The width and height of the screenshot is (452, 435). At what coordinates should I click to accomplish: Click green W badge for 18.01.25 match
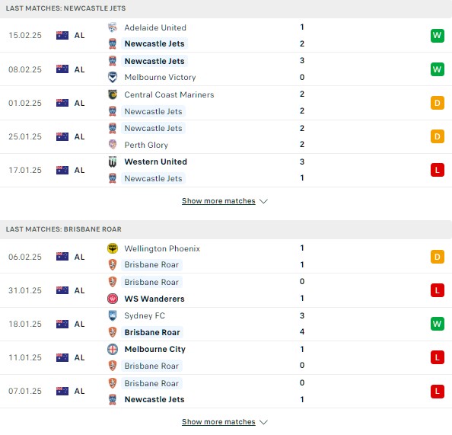tap(437, 324)
